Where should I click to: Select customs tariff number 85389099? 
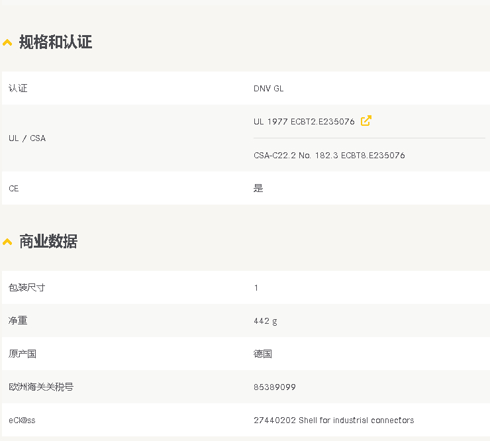[x=275, y=387]
